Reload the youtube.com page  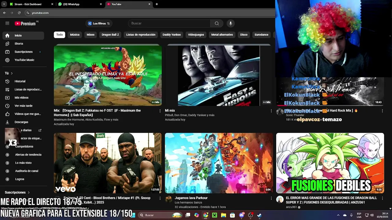19,13
